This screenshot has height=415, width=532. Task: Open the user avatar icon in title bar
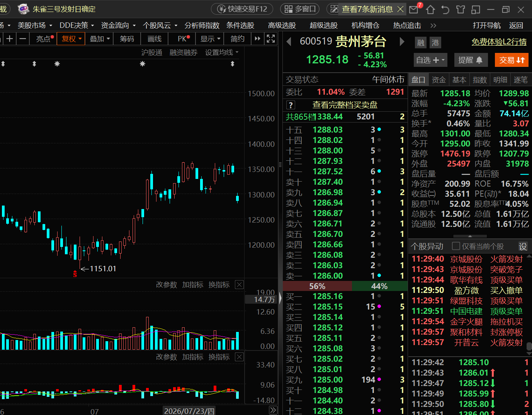coord(24,9)
